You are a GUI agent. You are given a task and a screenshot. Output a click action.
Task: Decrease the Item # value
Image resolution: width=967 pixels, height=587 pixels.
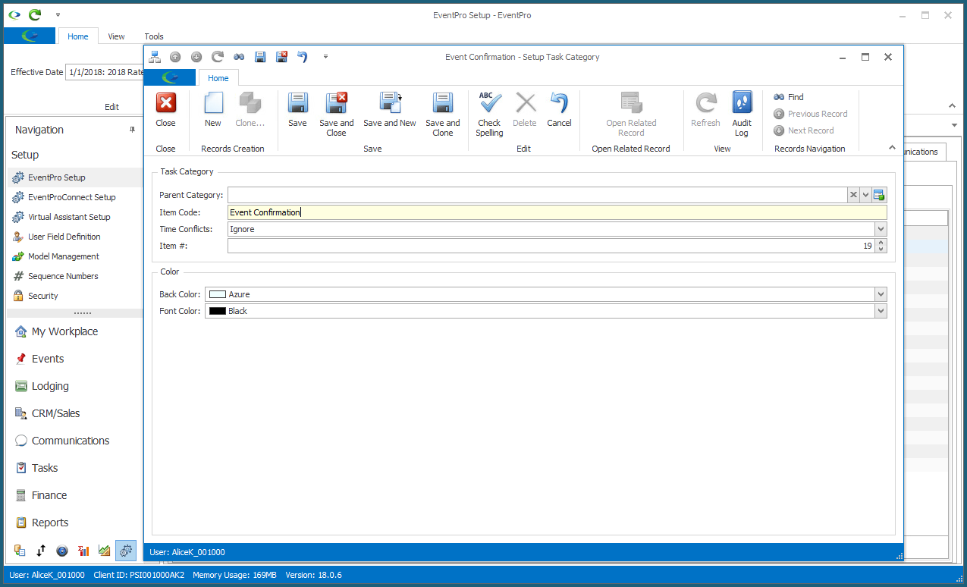pos(881,250)
